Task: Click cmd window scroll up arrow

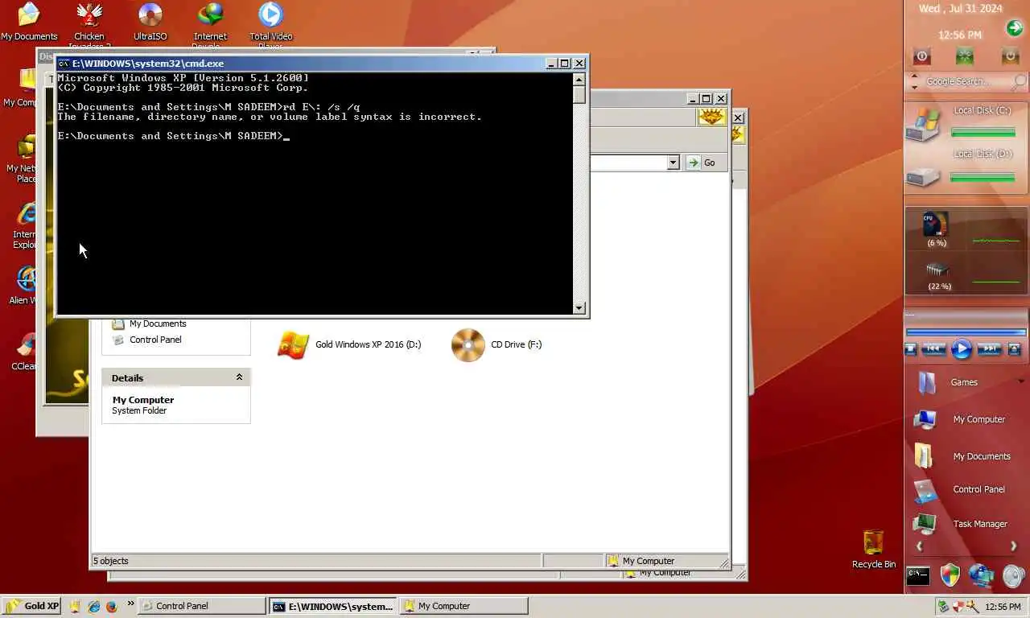Action: pyautogui.click(x=579, y=79)
